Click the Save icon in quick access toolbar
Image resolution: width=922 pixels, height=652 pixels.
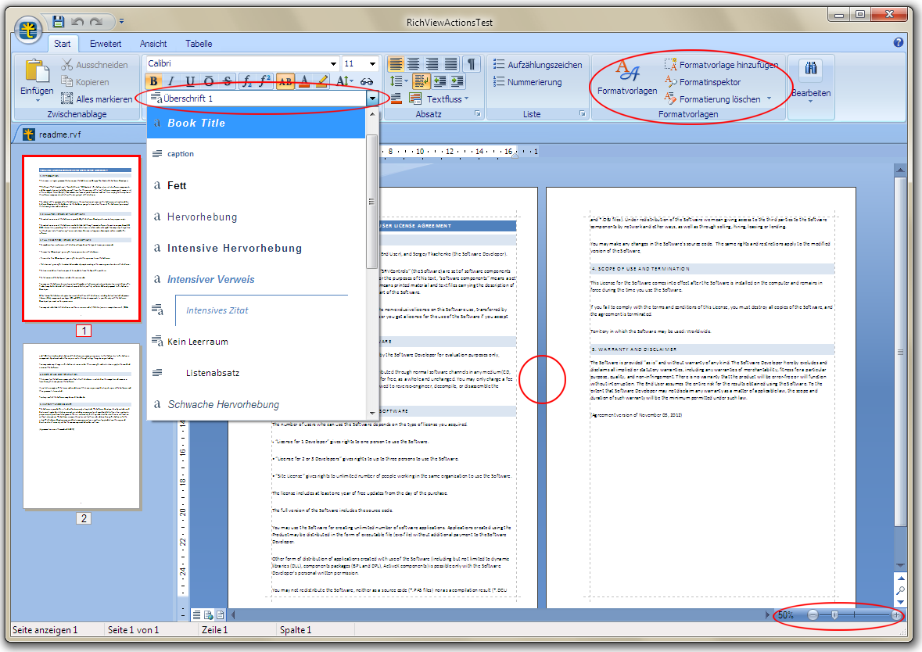pos(59,20)
